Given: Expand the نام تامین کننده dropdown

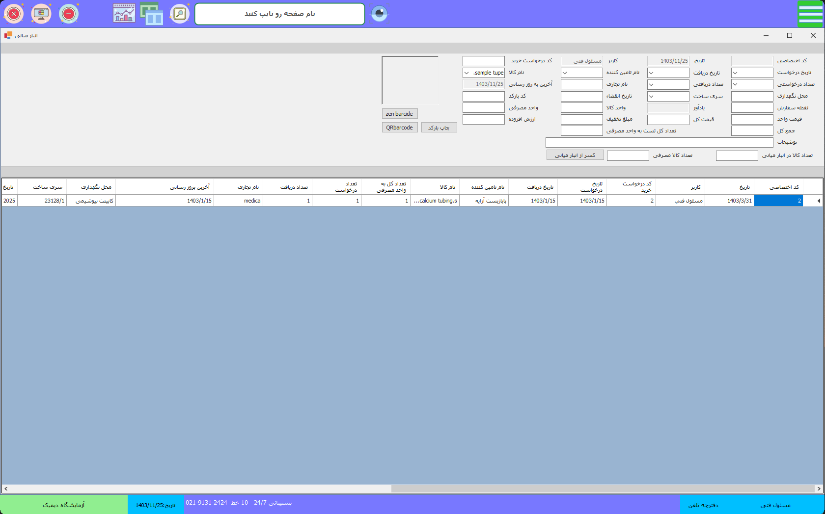Looking at the screenshot, I should (565, 73).
